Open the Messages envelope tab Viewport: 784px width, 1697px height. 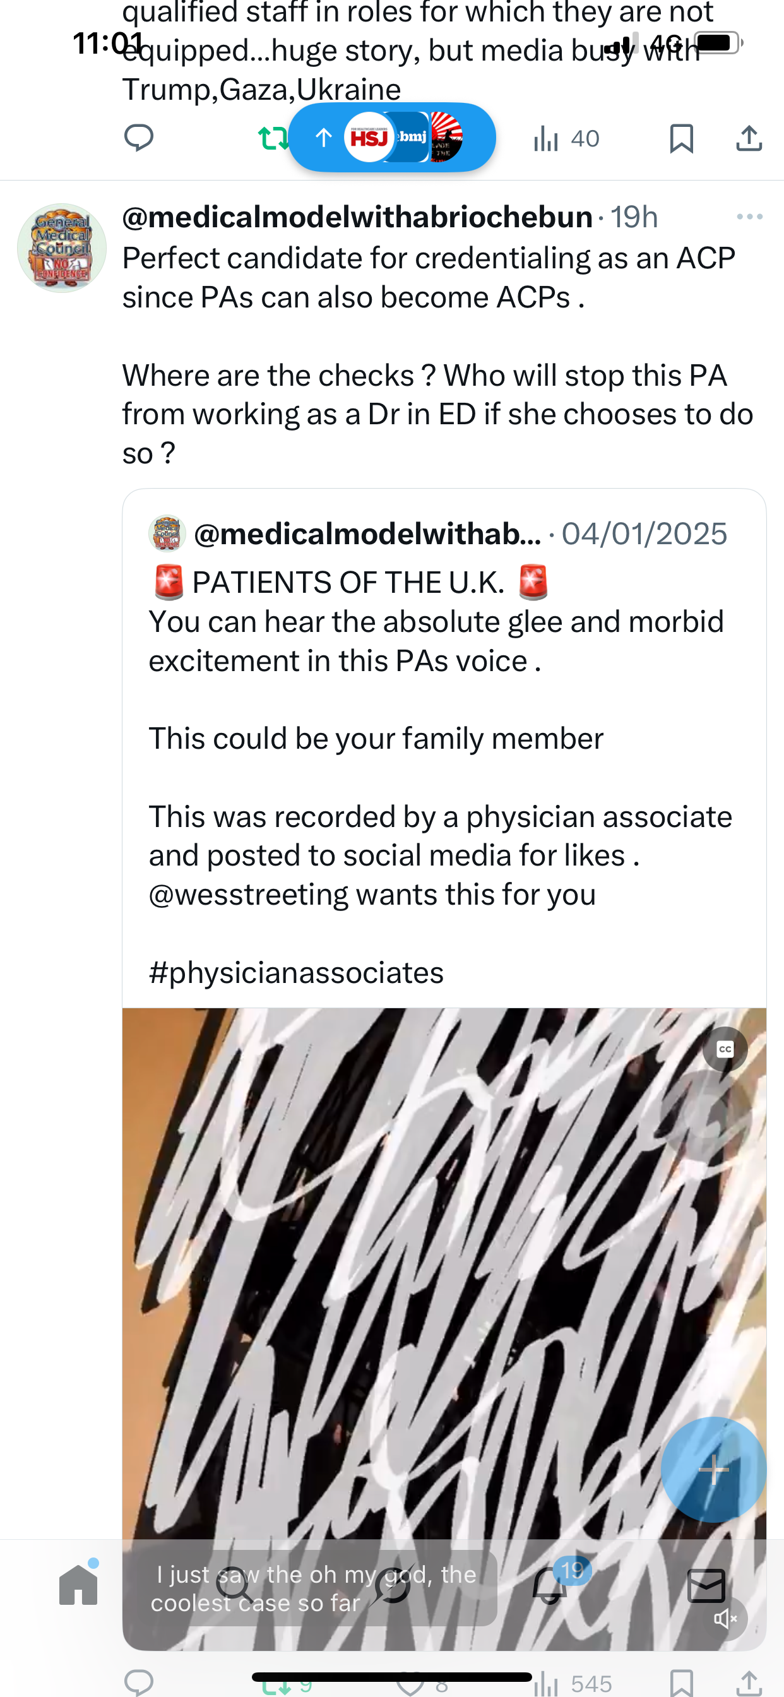point(706,1585)
